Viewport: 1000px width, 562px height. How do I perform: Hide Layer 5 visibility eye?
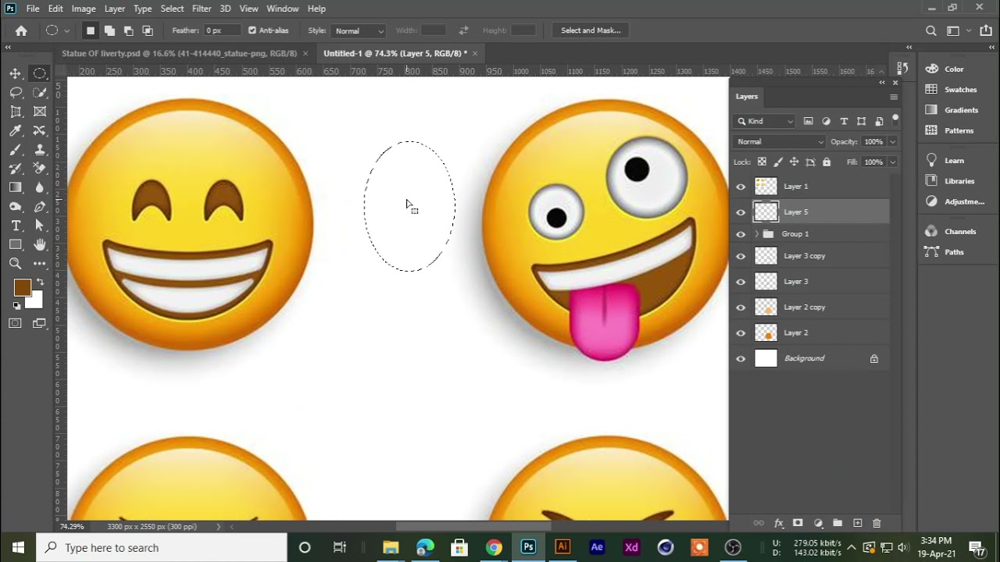tap(741, 212)
